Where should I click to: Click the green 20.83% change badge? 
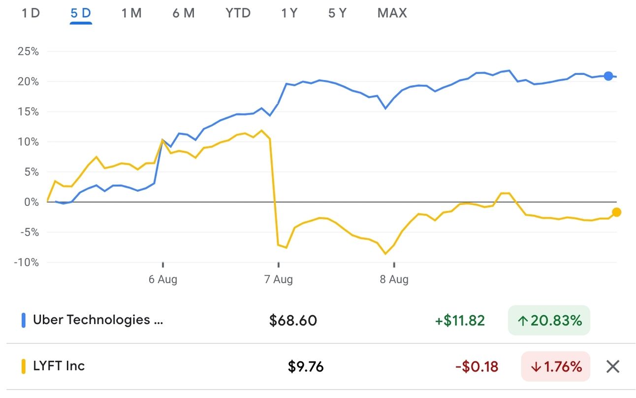548,321
